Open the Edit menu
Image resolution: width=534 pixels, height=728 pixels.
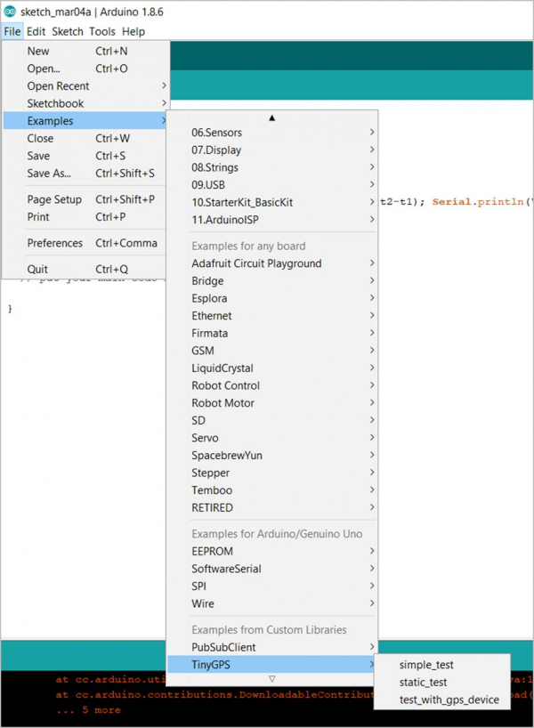pyautogui.click(x=36, y=31)
